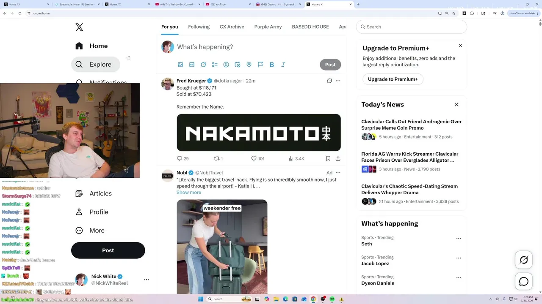This screenshot has width=542, height=304.
Task: Open the NAKAMOTO image
Action: tap(259, 133)
